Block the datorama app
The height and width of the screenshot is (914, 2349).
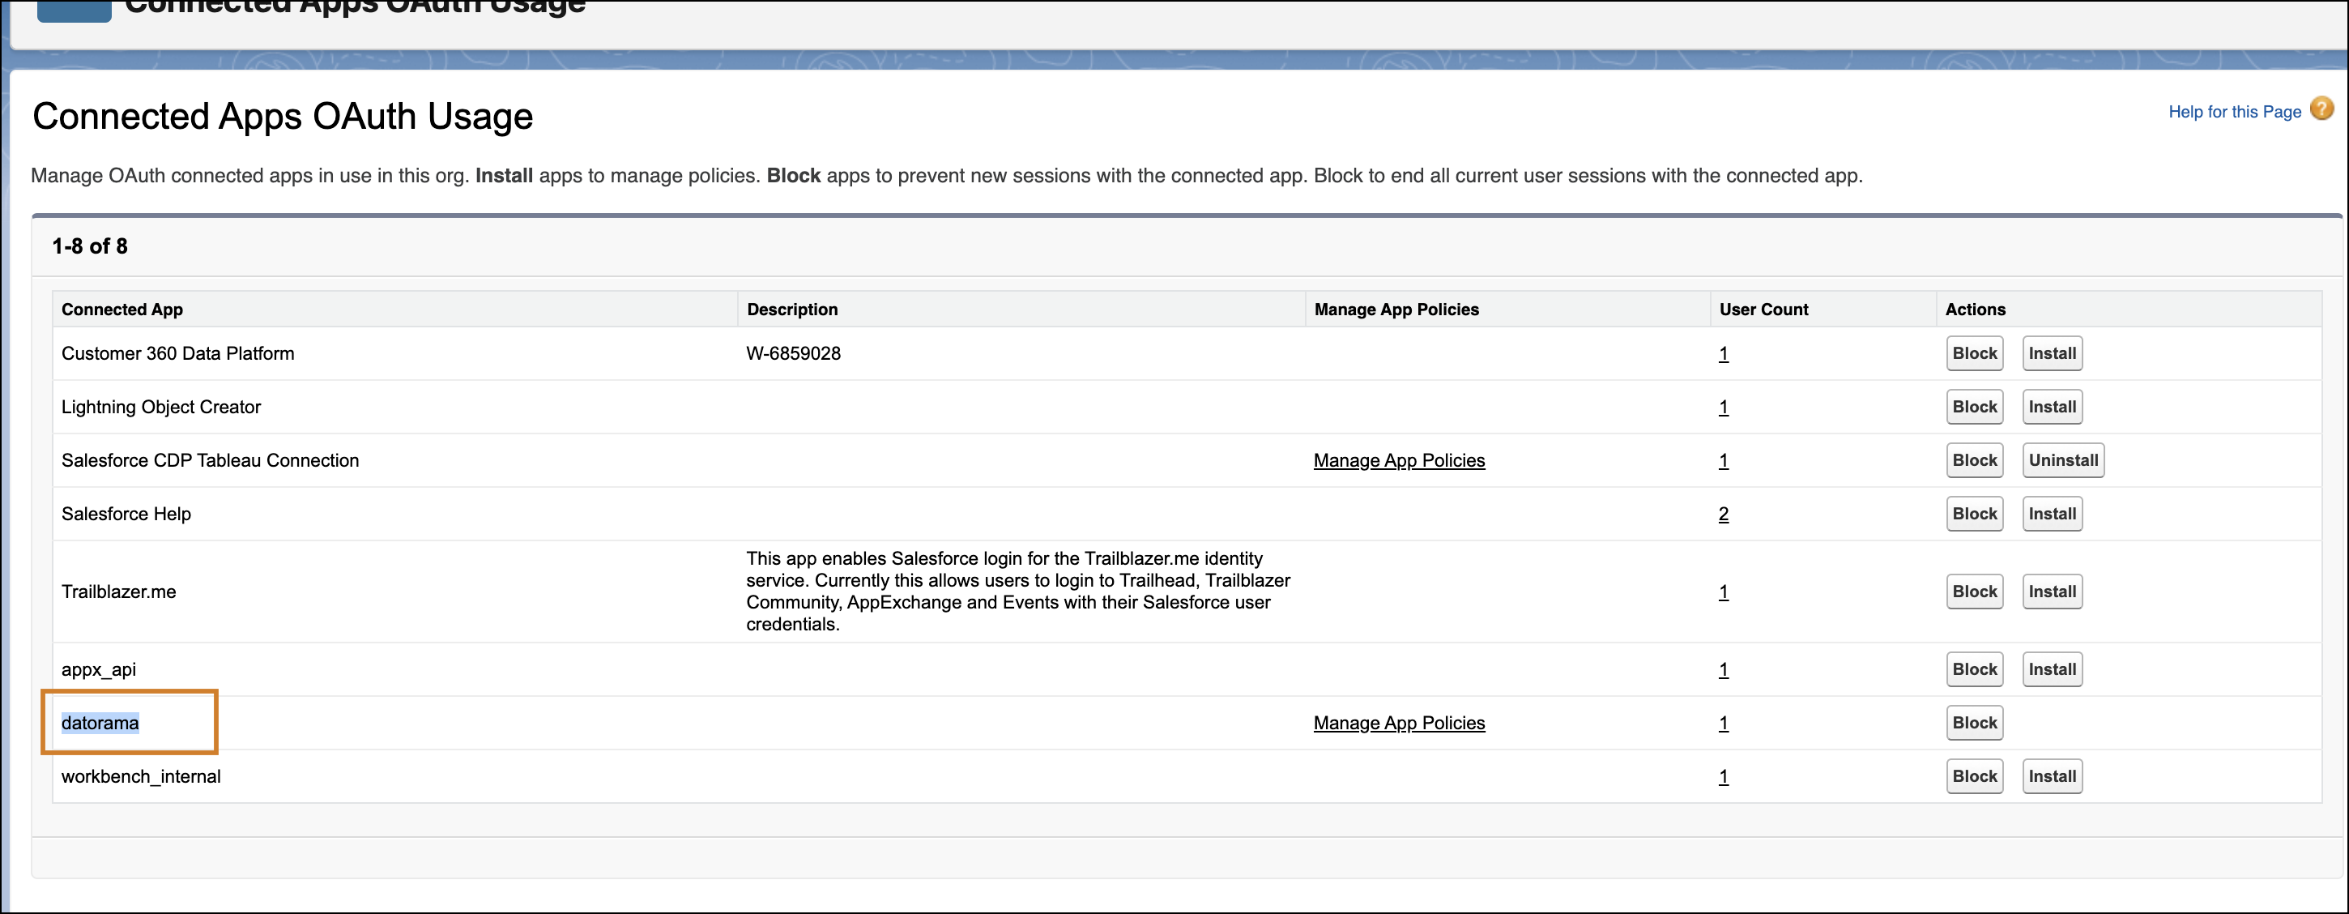[x=1974, y=723]
